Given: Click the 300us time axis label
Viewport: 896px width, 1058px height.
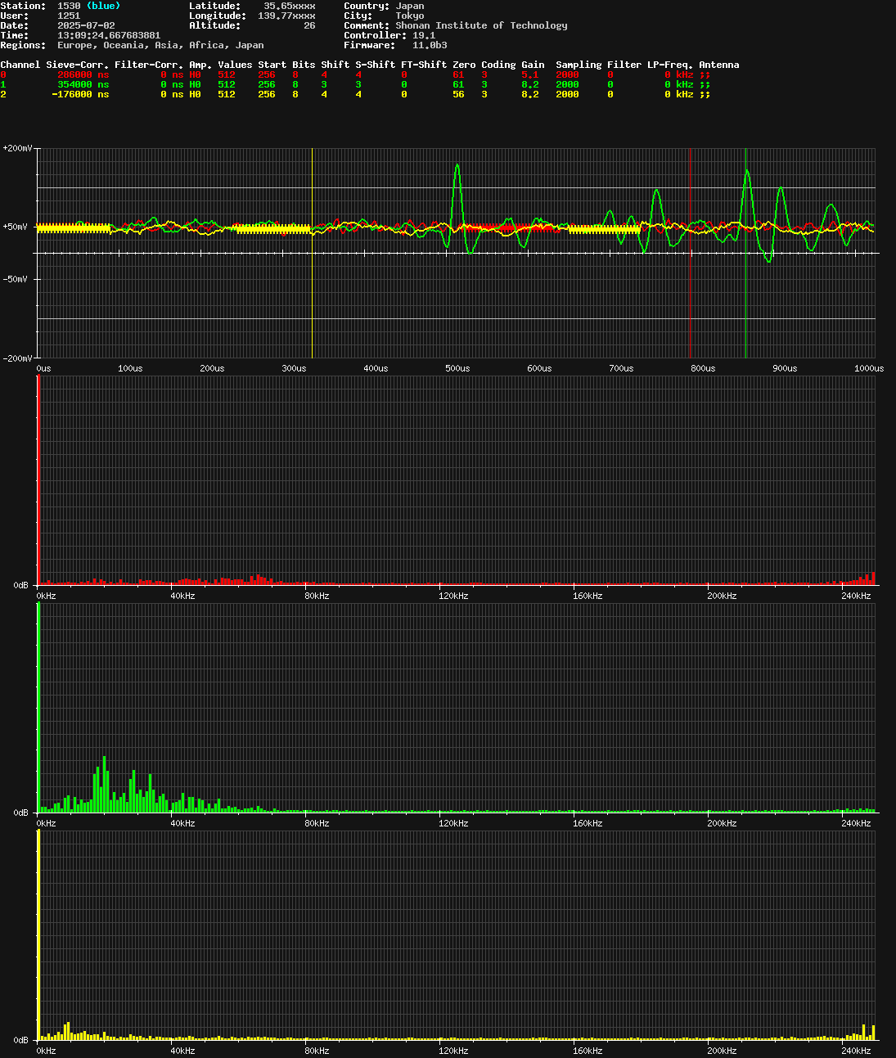Looking at the screenshot, I should tap(294, 368).
